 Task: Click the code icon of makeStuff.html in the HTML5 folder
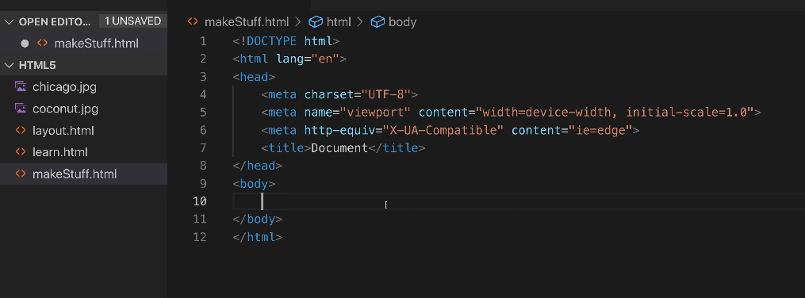[x=21, y=174]
